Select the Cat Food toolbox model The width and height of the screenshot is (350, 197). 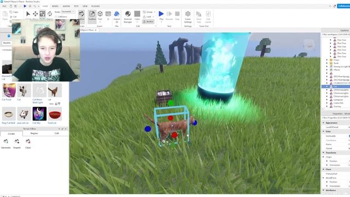coord(9,90)
